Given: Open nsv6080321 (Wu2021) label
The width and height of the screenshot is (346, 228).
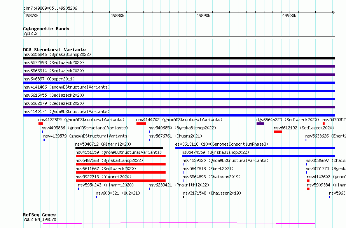Looking at the screenshot, I should (x=118, y=193).
